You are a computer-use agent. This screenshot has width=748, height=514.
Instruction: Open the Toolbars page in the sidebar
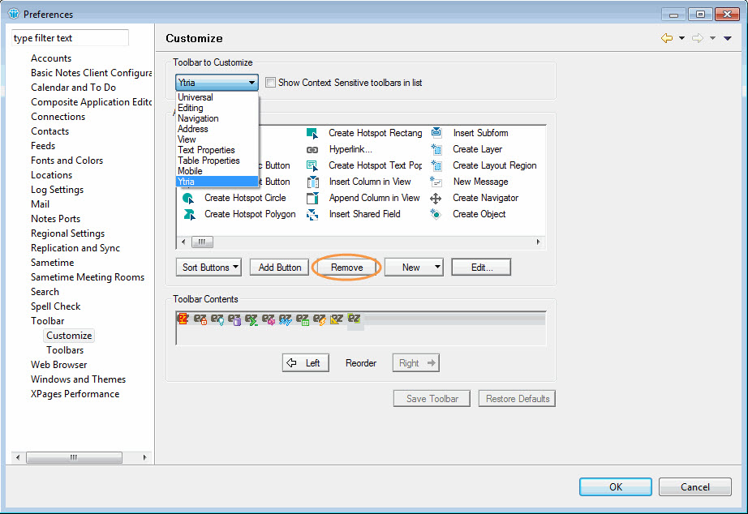(65, 349)
